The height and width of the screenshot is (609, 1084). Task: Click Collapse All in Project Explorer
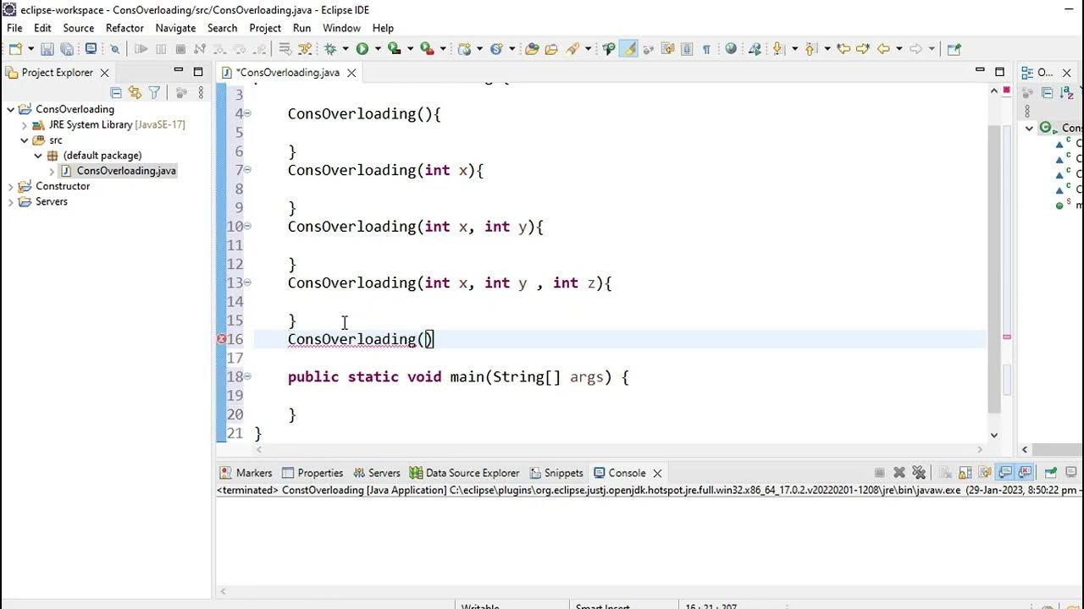[116, 92]
